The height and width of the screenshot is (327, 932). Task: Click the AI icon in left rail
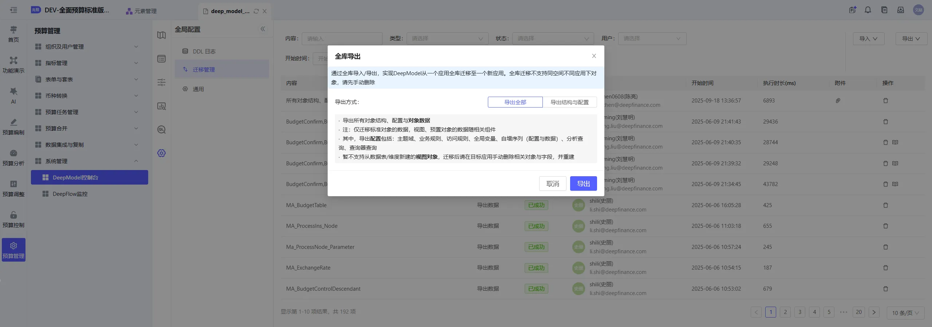coord(13,95)
